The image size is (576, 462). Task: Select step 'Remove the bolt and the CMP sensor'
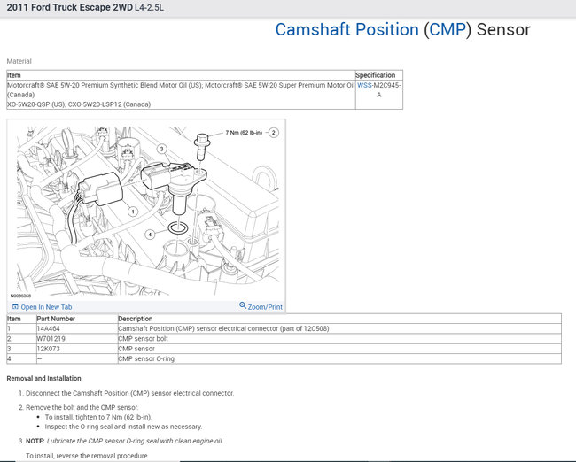82,407
